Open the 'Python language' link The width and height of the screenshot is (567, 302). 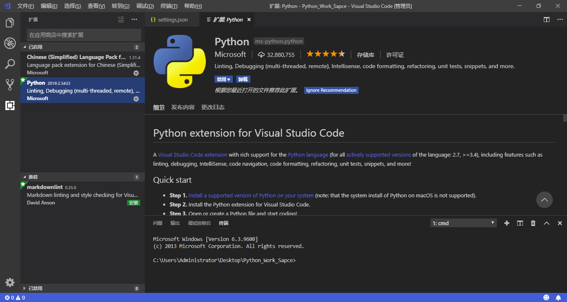[308, 155]
